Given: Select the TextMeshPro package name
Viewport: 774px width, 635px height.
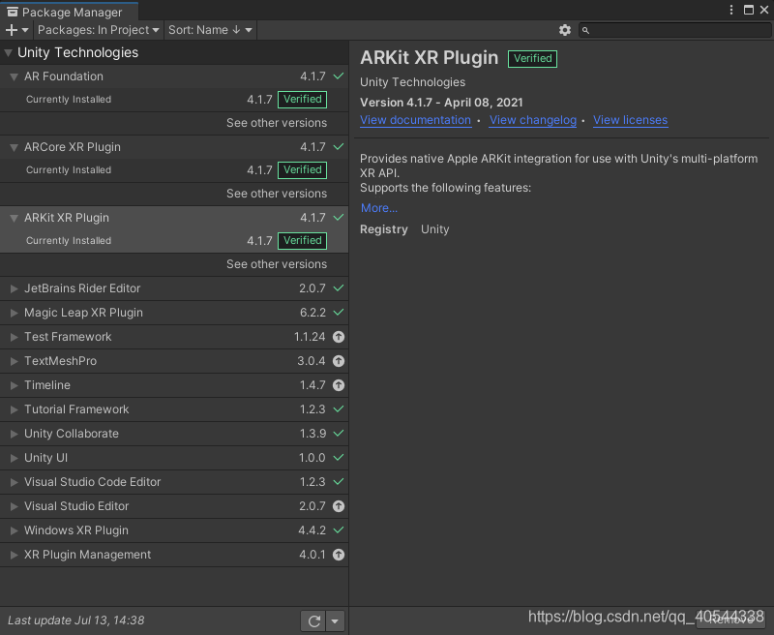Looking at the screenshot, I should pos(60,361).
